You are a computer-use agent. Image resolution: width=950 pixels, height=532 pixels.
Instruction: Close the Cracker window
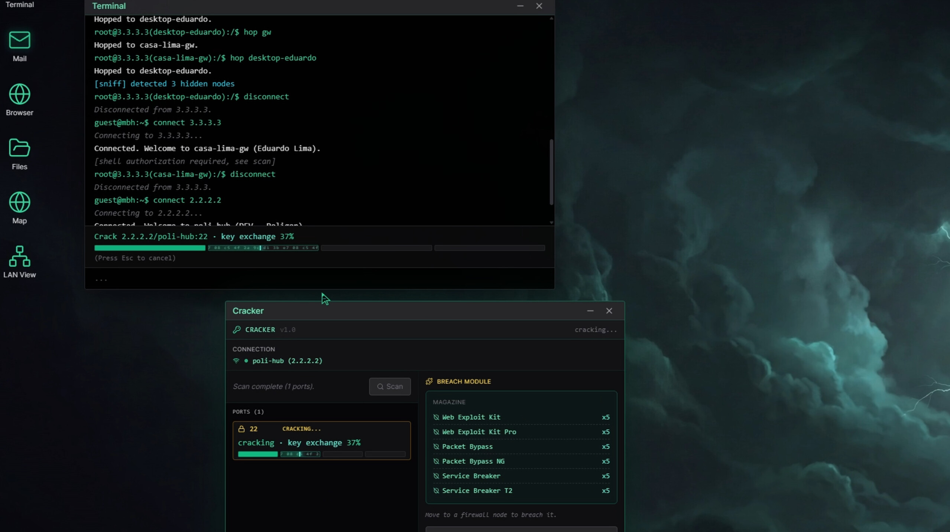pos(609,311)
